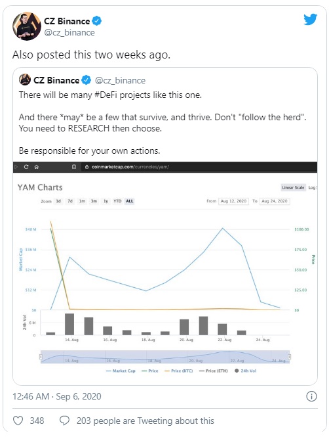Image resolution: width=329 pixels, height=437 pixels.
Task: Open replies via speech bubble icon
Action: tap(64, 421)
